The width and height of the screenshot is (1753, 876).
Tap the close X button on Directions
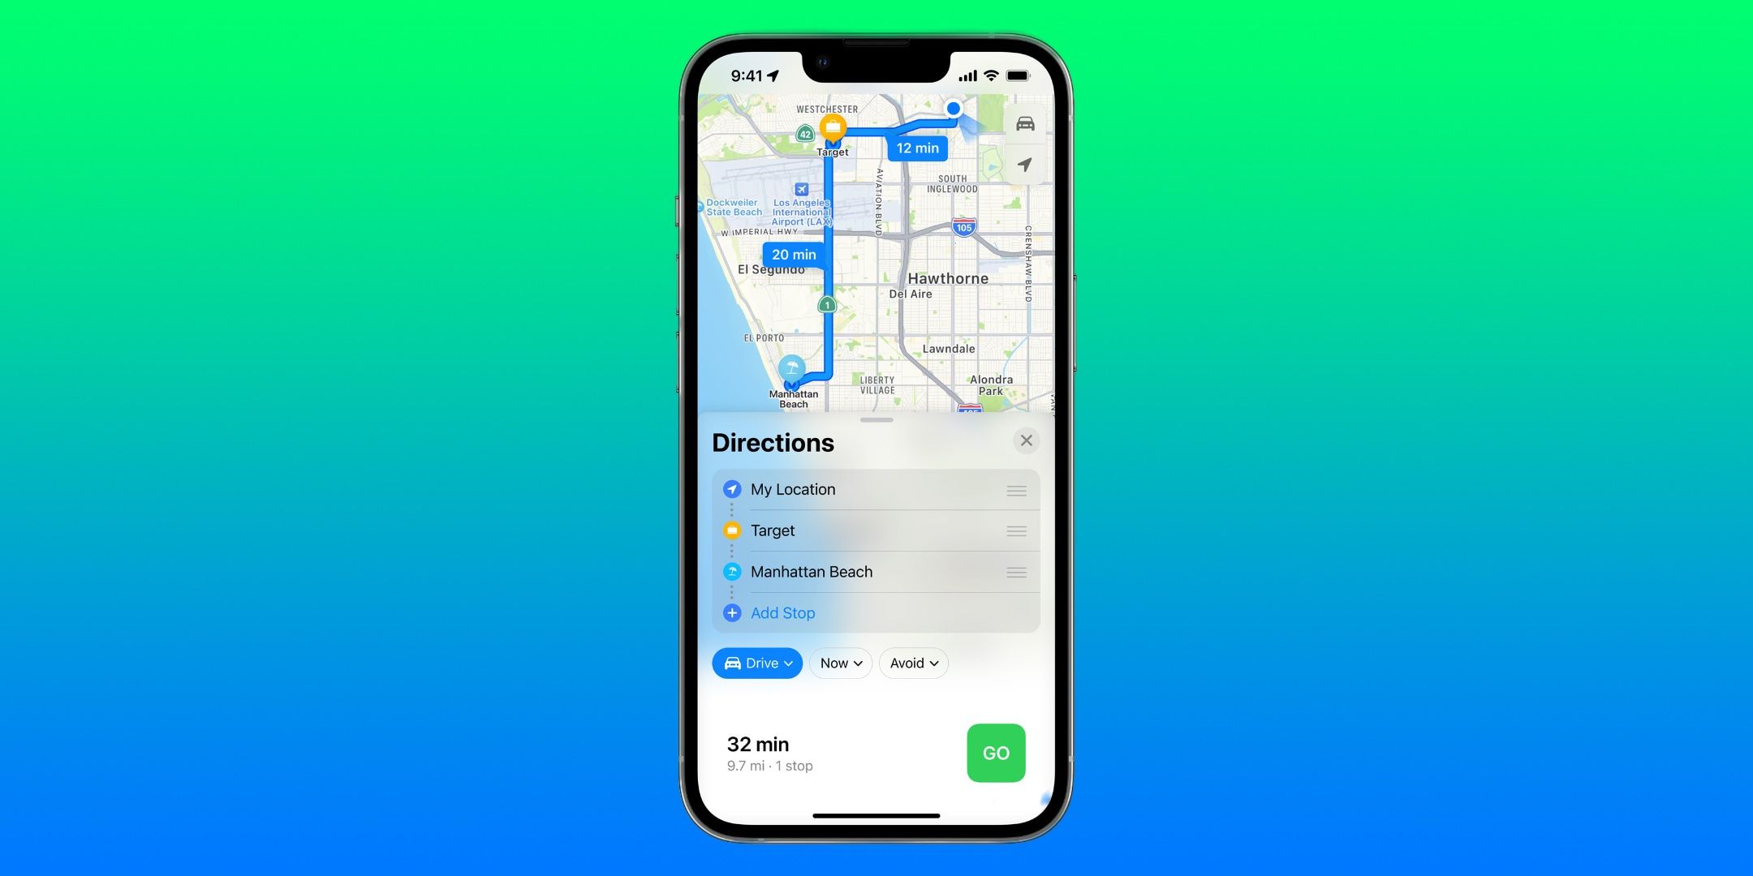[1025, 439]
